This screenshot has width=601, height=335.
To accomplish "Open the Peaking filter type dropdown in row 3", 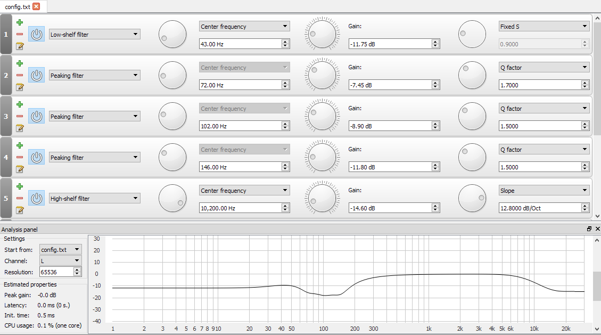I will coord(95,116).
